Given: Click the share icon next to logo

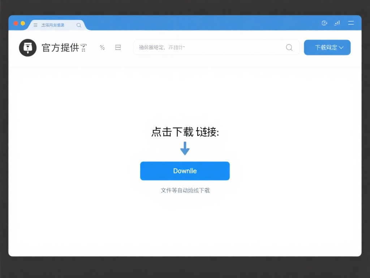Looking at the screenshot, I should [x=102, y=47].
